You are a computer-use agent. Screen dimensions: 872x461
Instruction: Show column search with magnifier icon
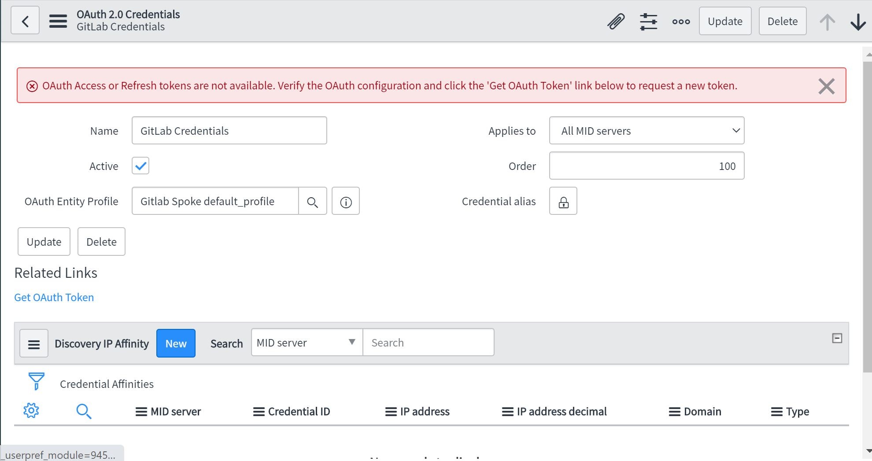[x=84, y=411]
